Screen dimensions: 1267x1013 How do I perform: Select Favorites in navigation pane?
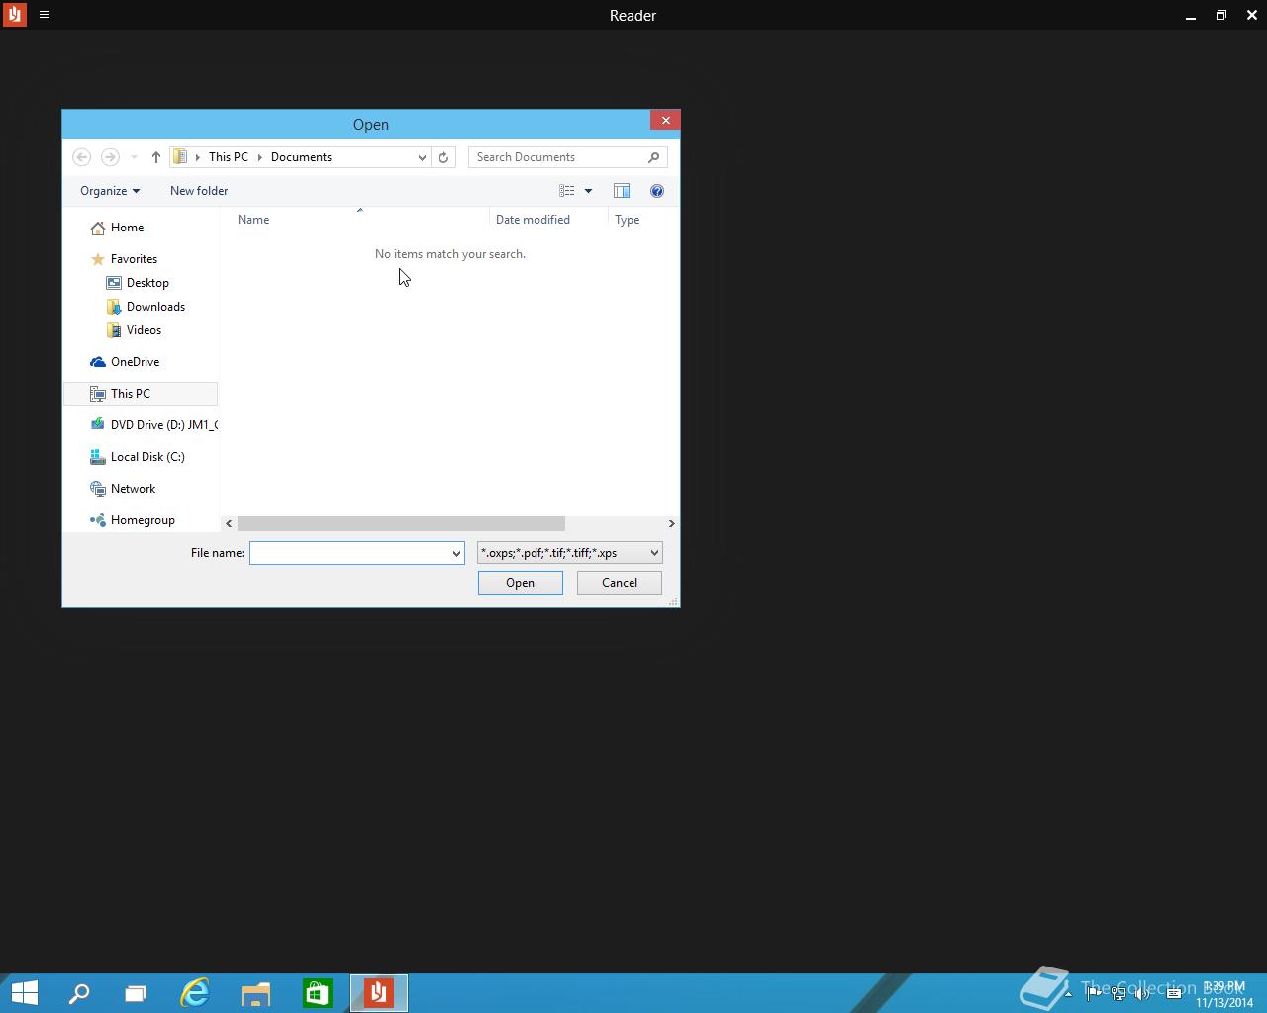(x=134, y=259)
